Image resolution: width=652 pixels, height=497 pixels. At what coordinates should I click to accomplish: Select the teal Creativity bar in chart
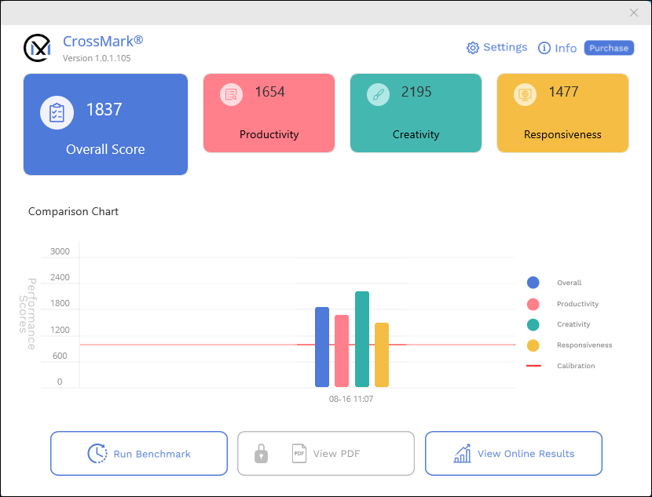tap(361, 339)
